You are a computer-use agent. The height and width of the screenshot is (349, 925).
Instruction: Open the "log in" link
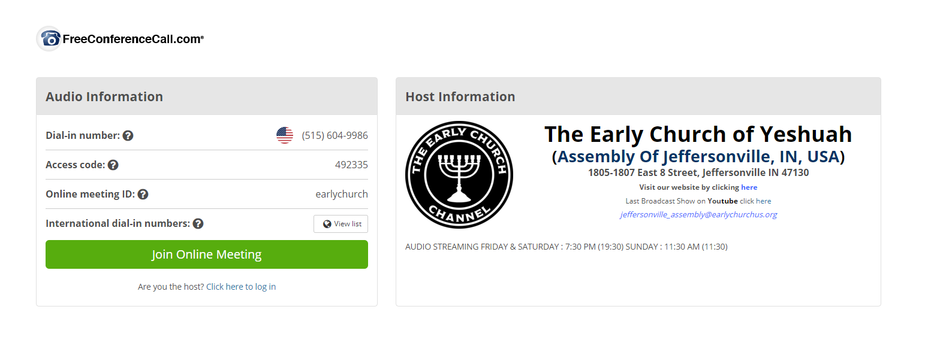pyautogui.click(x=266, y=287)
